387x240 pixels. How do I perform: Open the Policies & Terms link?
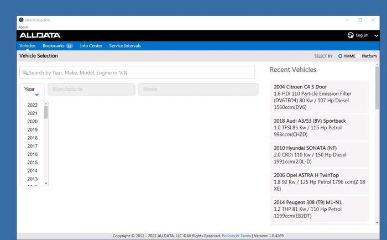[x=236, y=236]
